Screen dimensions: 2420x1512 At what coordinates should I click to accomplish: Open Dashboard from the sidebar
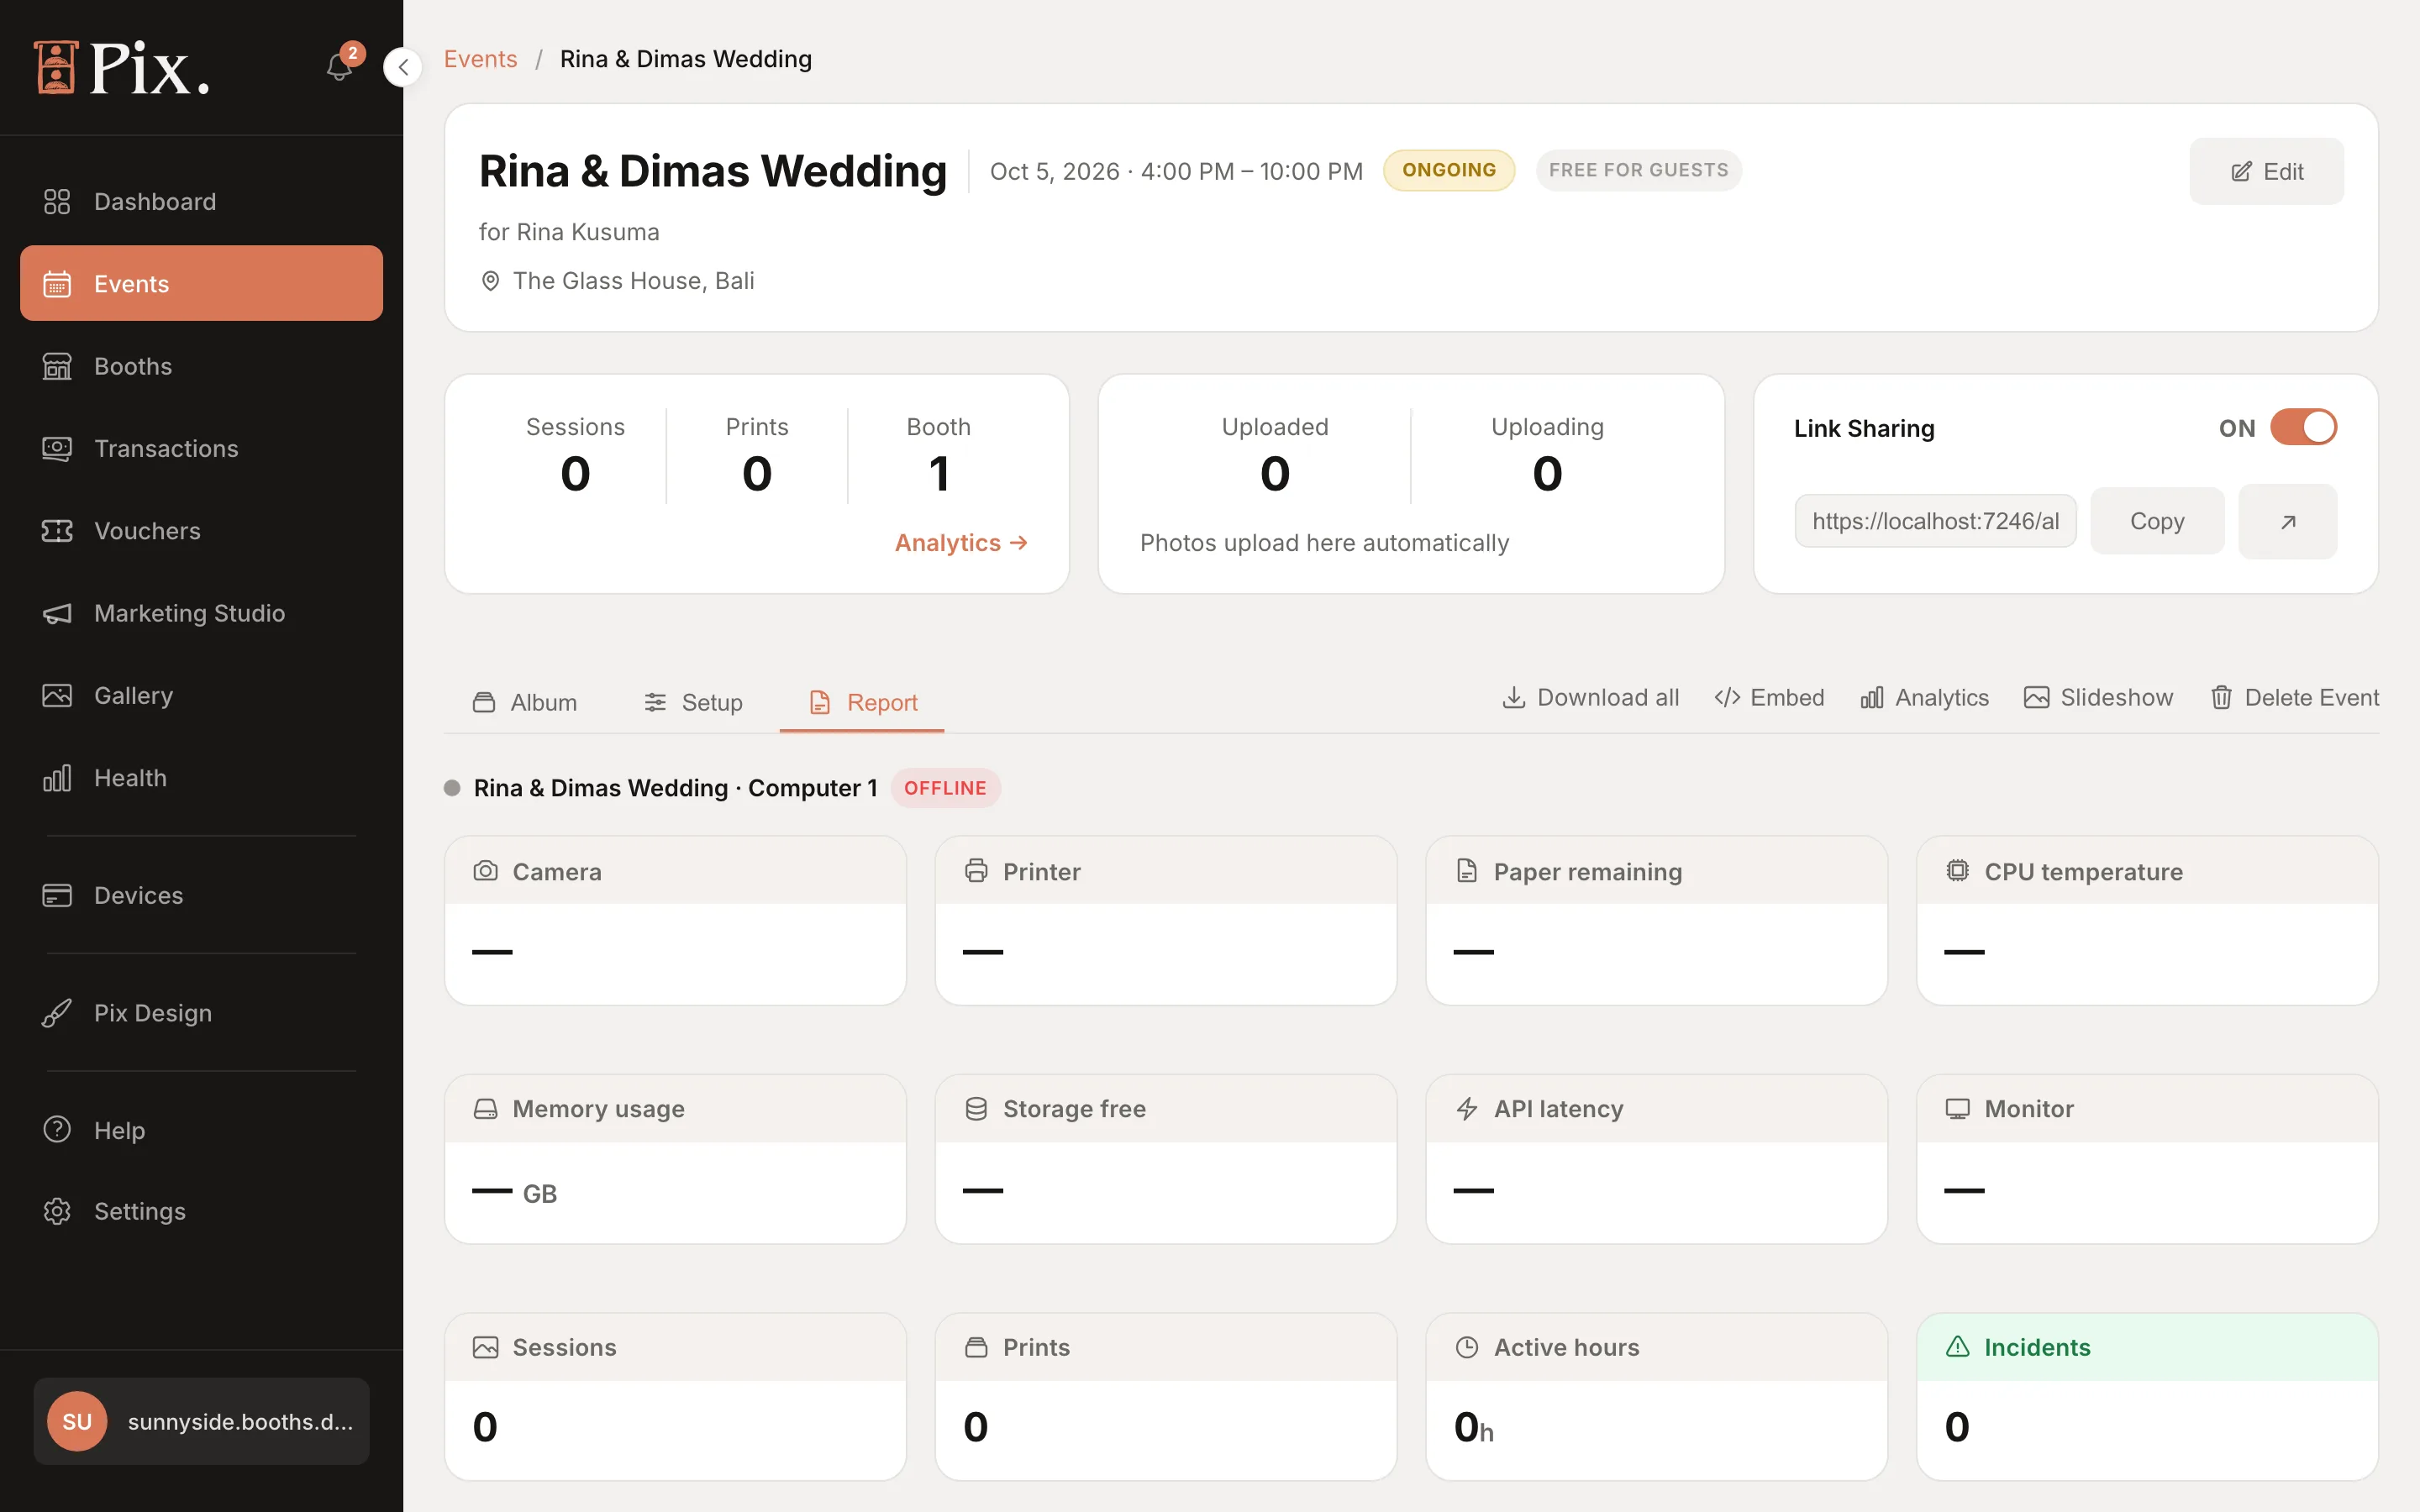tap(201, 202)
